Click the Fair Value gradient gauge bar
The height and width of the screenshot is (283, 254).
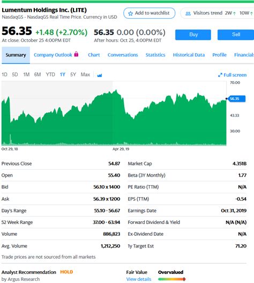172,279
